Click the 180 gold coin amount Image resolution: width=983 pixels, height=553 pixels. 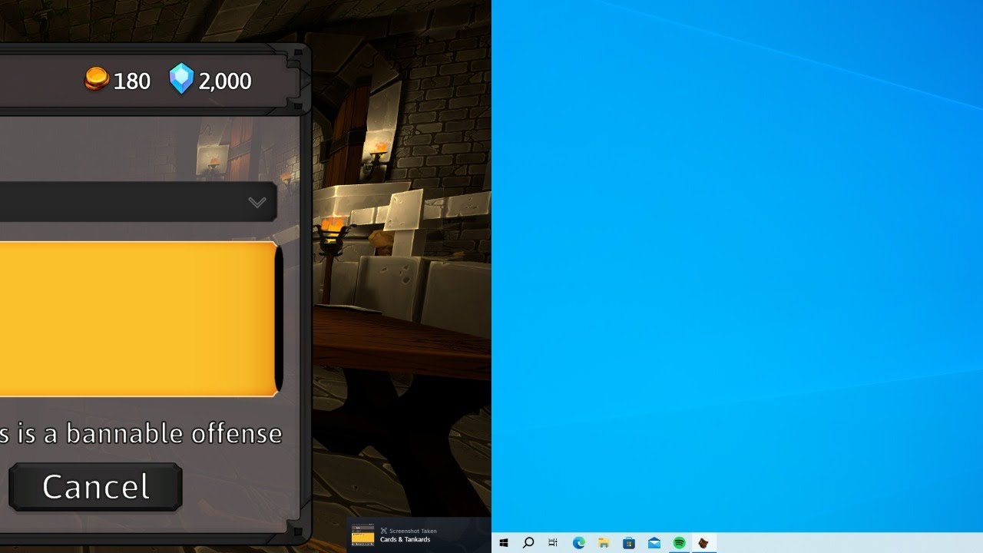pos(131,81)
